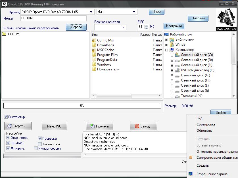
Task: Select the MSOCache locked folder icon
Action: (x=94, y=50)
